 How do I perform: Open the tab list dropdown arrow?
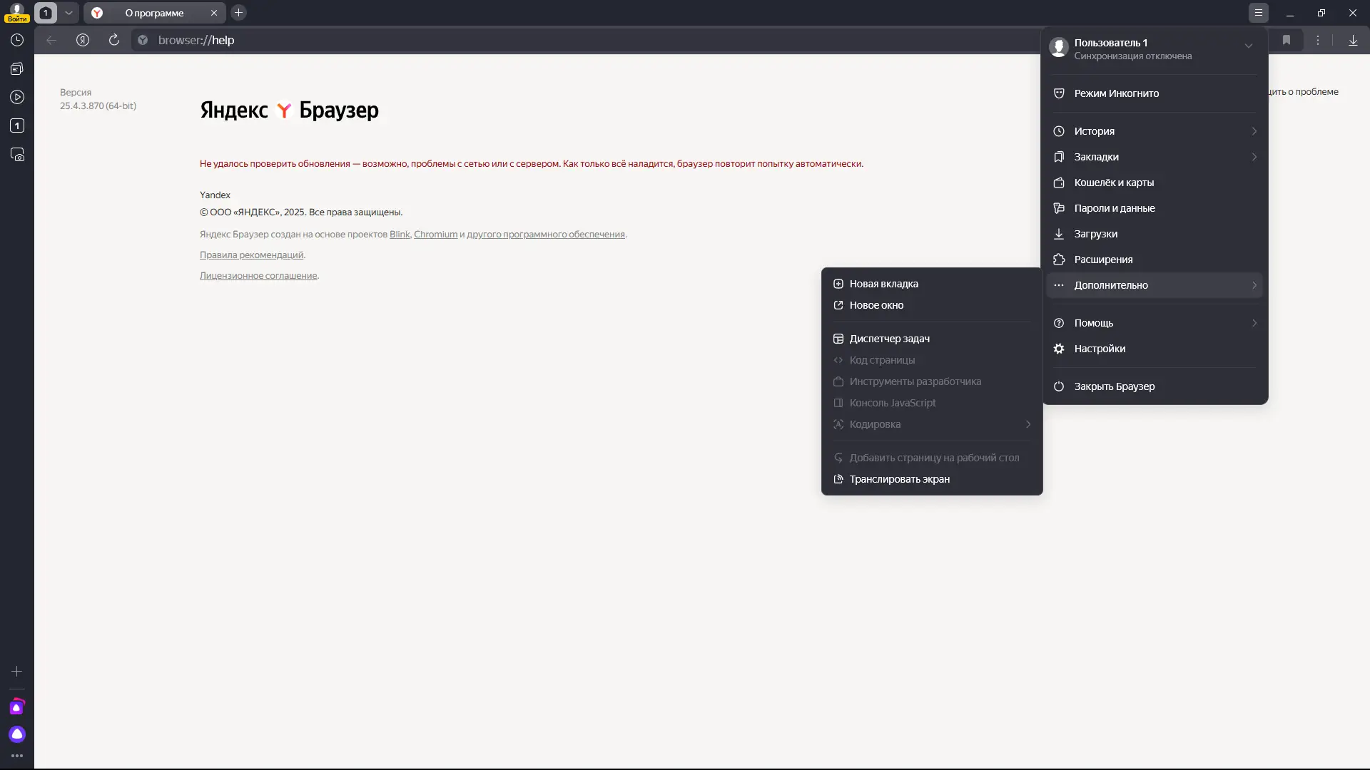tap(68, 13)
